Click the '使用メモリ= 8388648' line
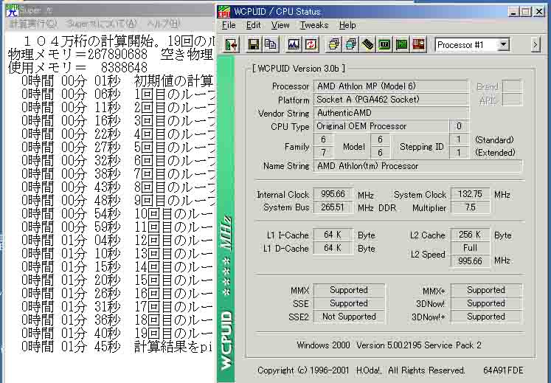The height and width of the screenshot is (383, 551). coord(77,68)
